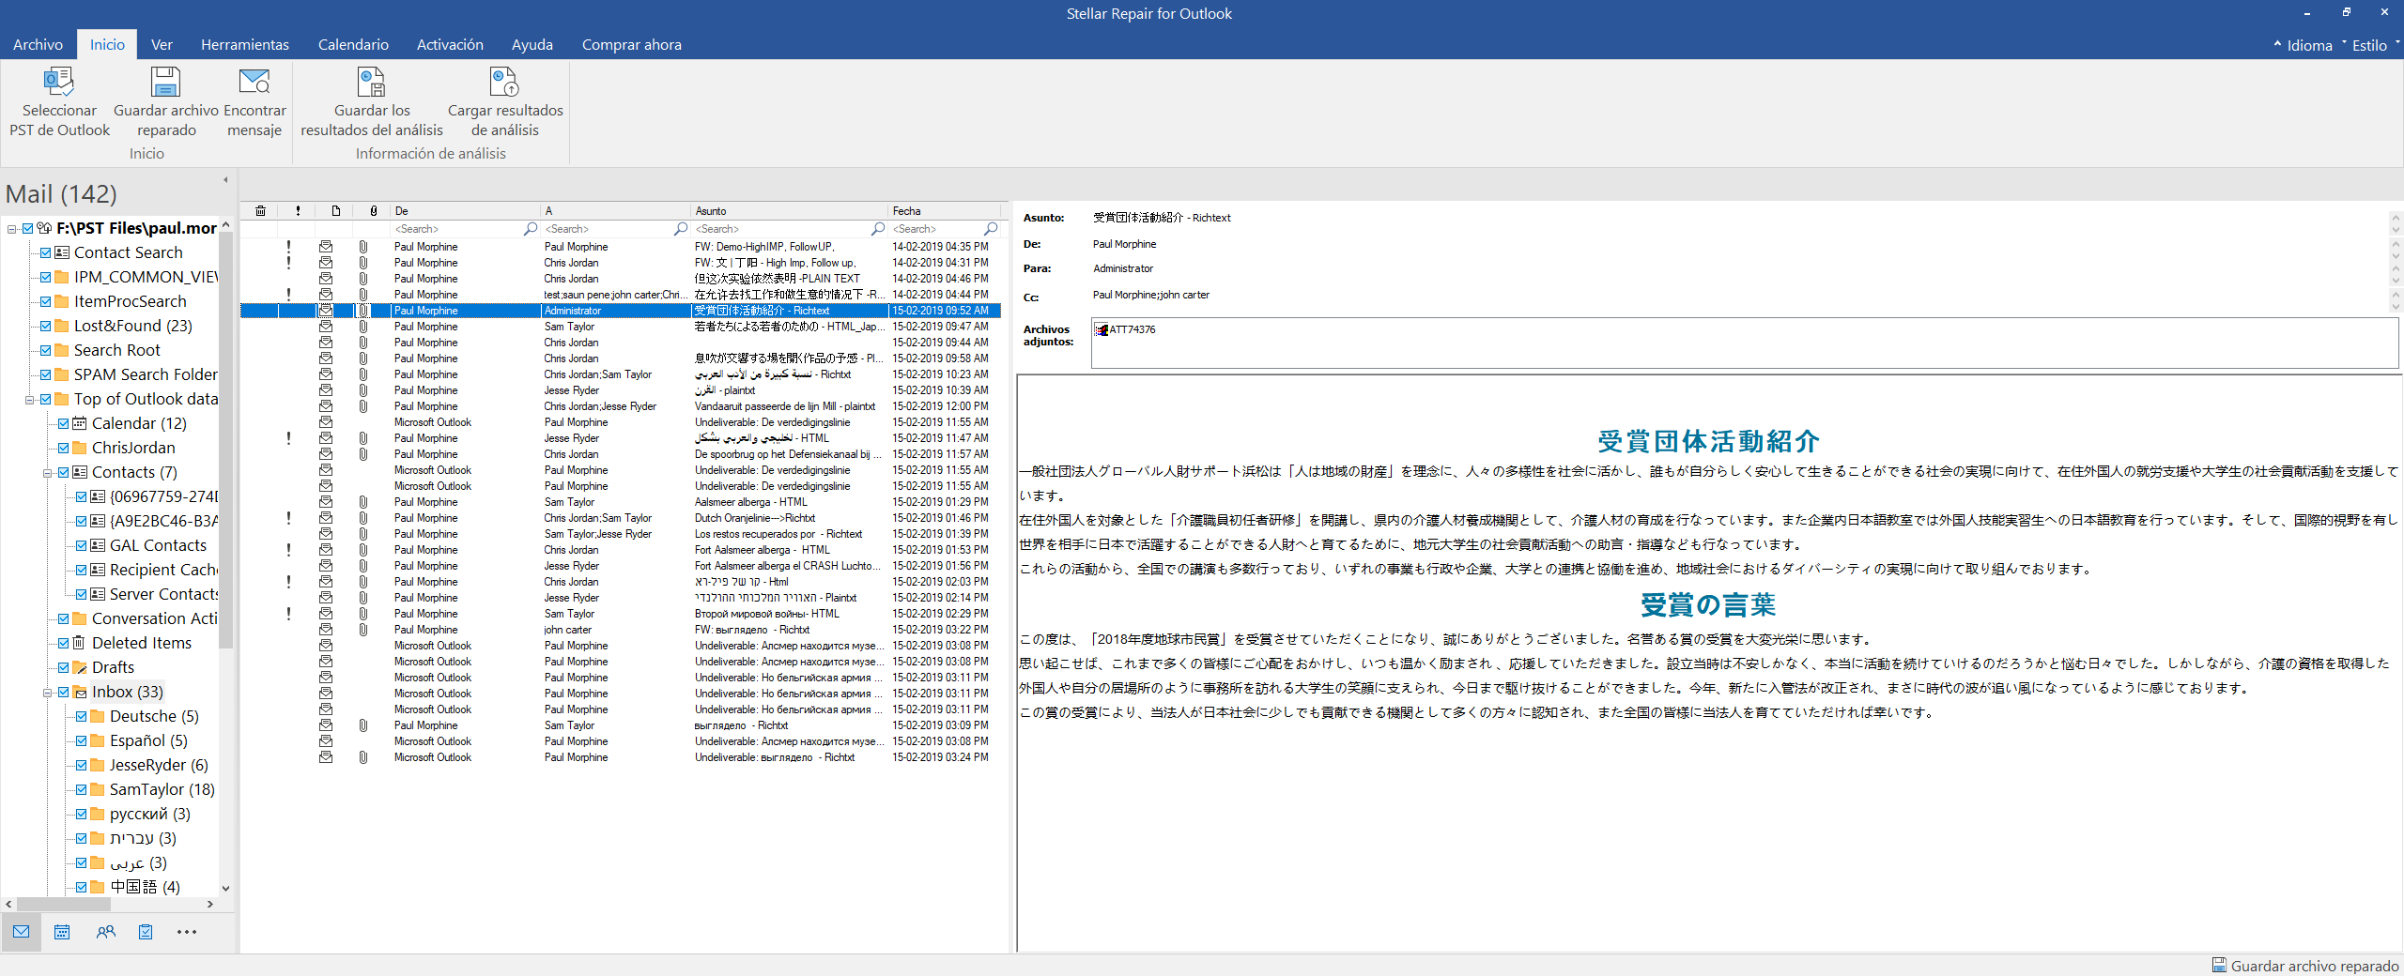
Task: Sort by deleted column trash icon
Action: point(260,211)
